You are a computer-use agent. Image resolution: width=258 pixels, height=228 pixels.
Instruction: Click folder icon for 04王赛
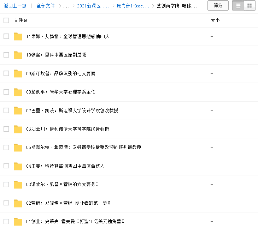coord(18,166)
